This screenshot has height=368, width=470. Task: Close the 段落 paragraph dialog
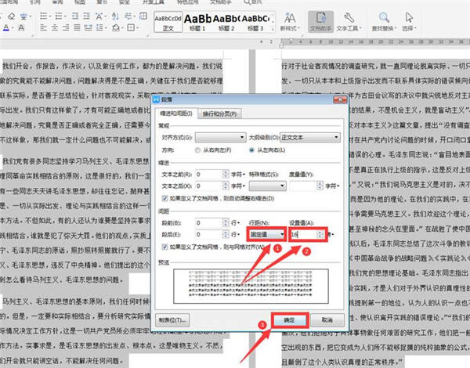pyautogui.click(x=340, y=99)
